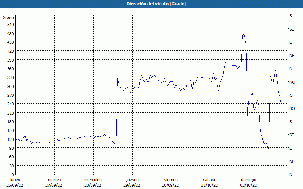Click the "30" degree axis label
Image resolution: width=303 pixels, height=189 pixels.
click(x=12, y=166)
